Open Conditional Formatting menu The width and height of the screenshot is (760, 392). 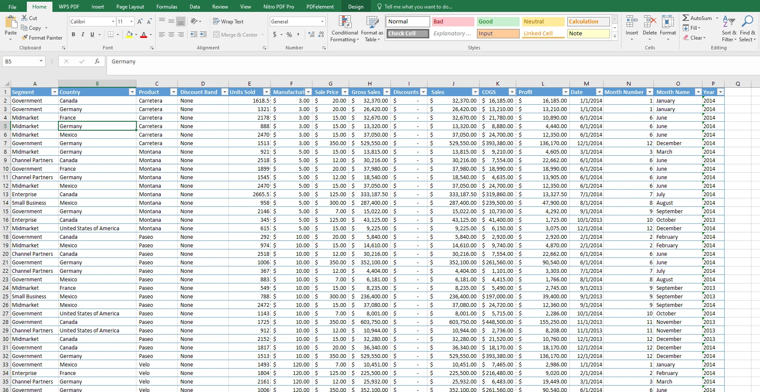[345, 29]
